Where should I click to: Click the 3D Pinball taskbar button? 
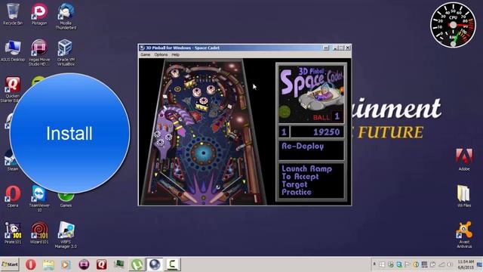(154, 264)
